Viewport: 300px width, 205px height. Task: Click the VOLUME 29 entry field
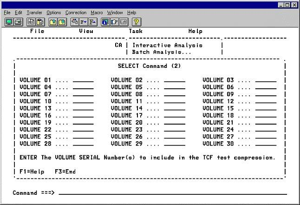coord(175,144)
